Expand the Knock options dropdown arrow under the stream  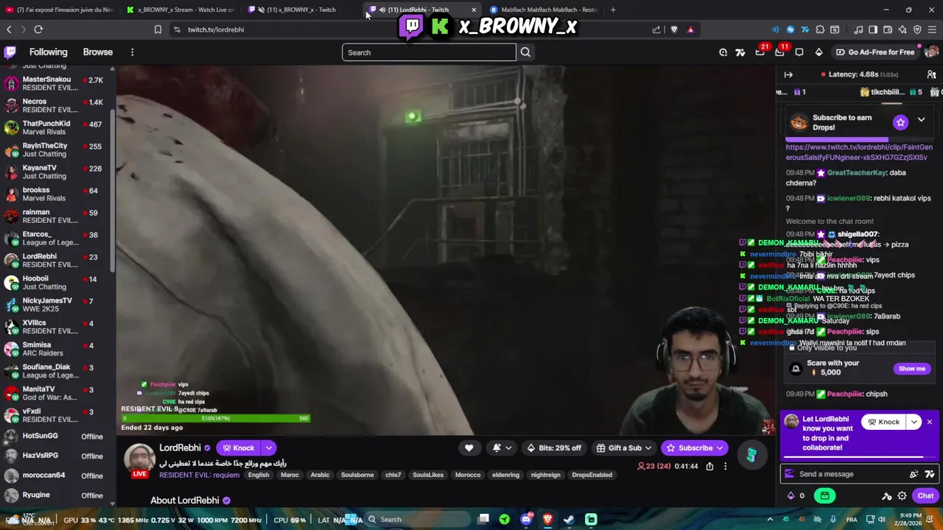pos(269,448)
